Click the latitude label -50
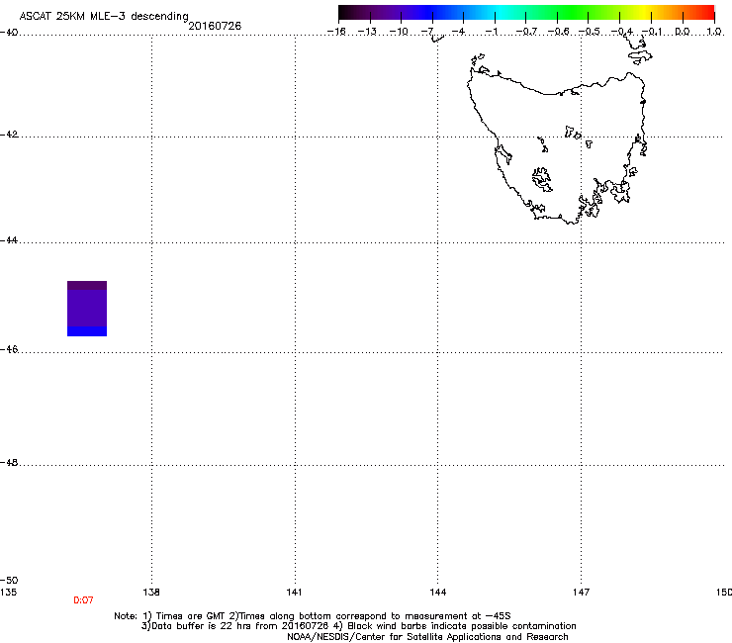Screen dimensions: 732x643 9,580
